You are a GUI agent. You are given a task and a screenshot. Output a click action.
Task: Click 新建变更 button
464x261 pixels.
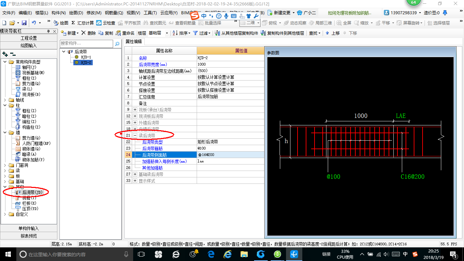[x=281, y=13]
